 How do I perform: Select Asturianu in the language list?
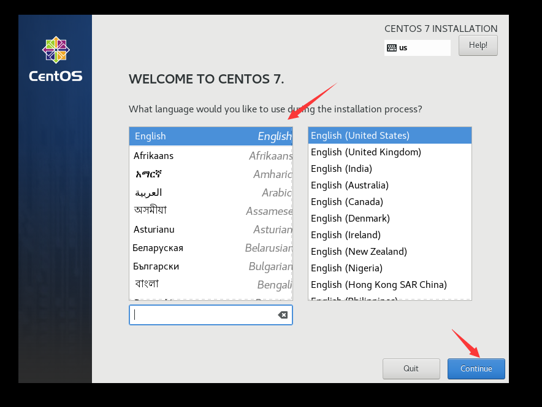point(210,230)
